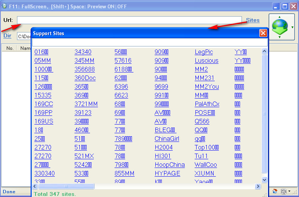Open the 360Doc site link
The height and width of the screenshot is (197, 299).
[85, 78]
